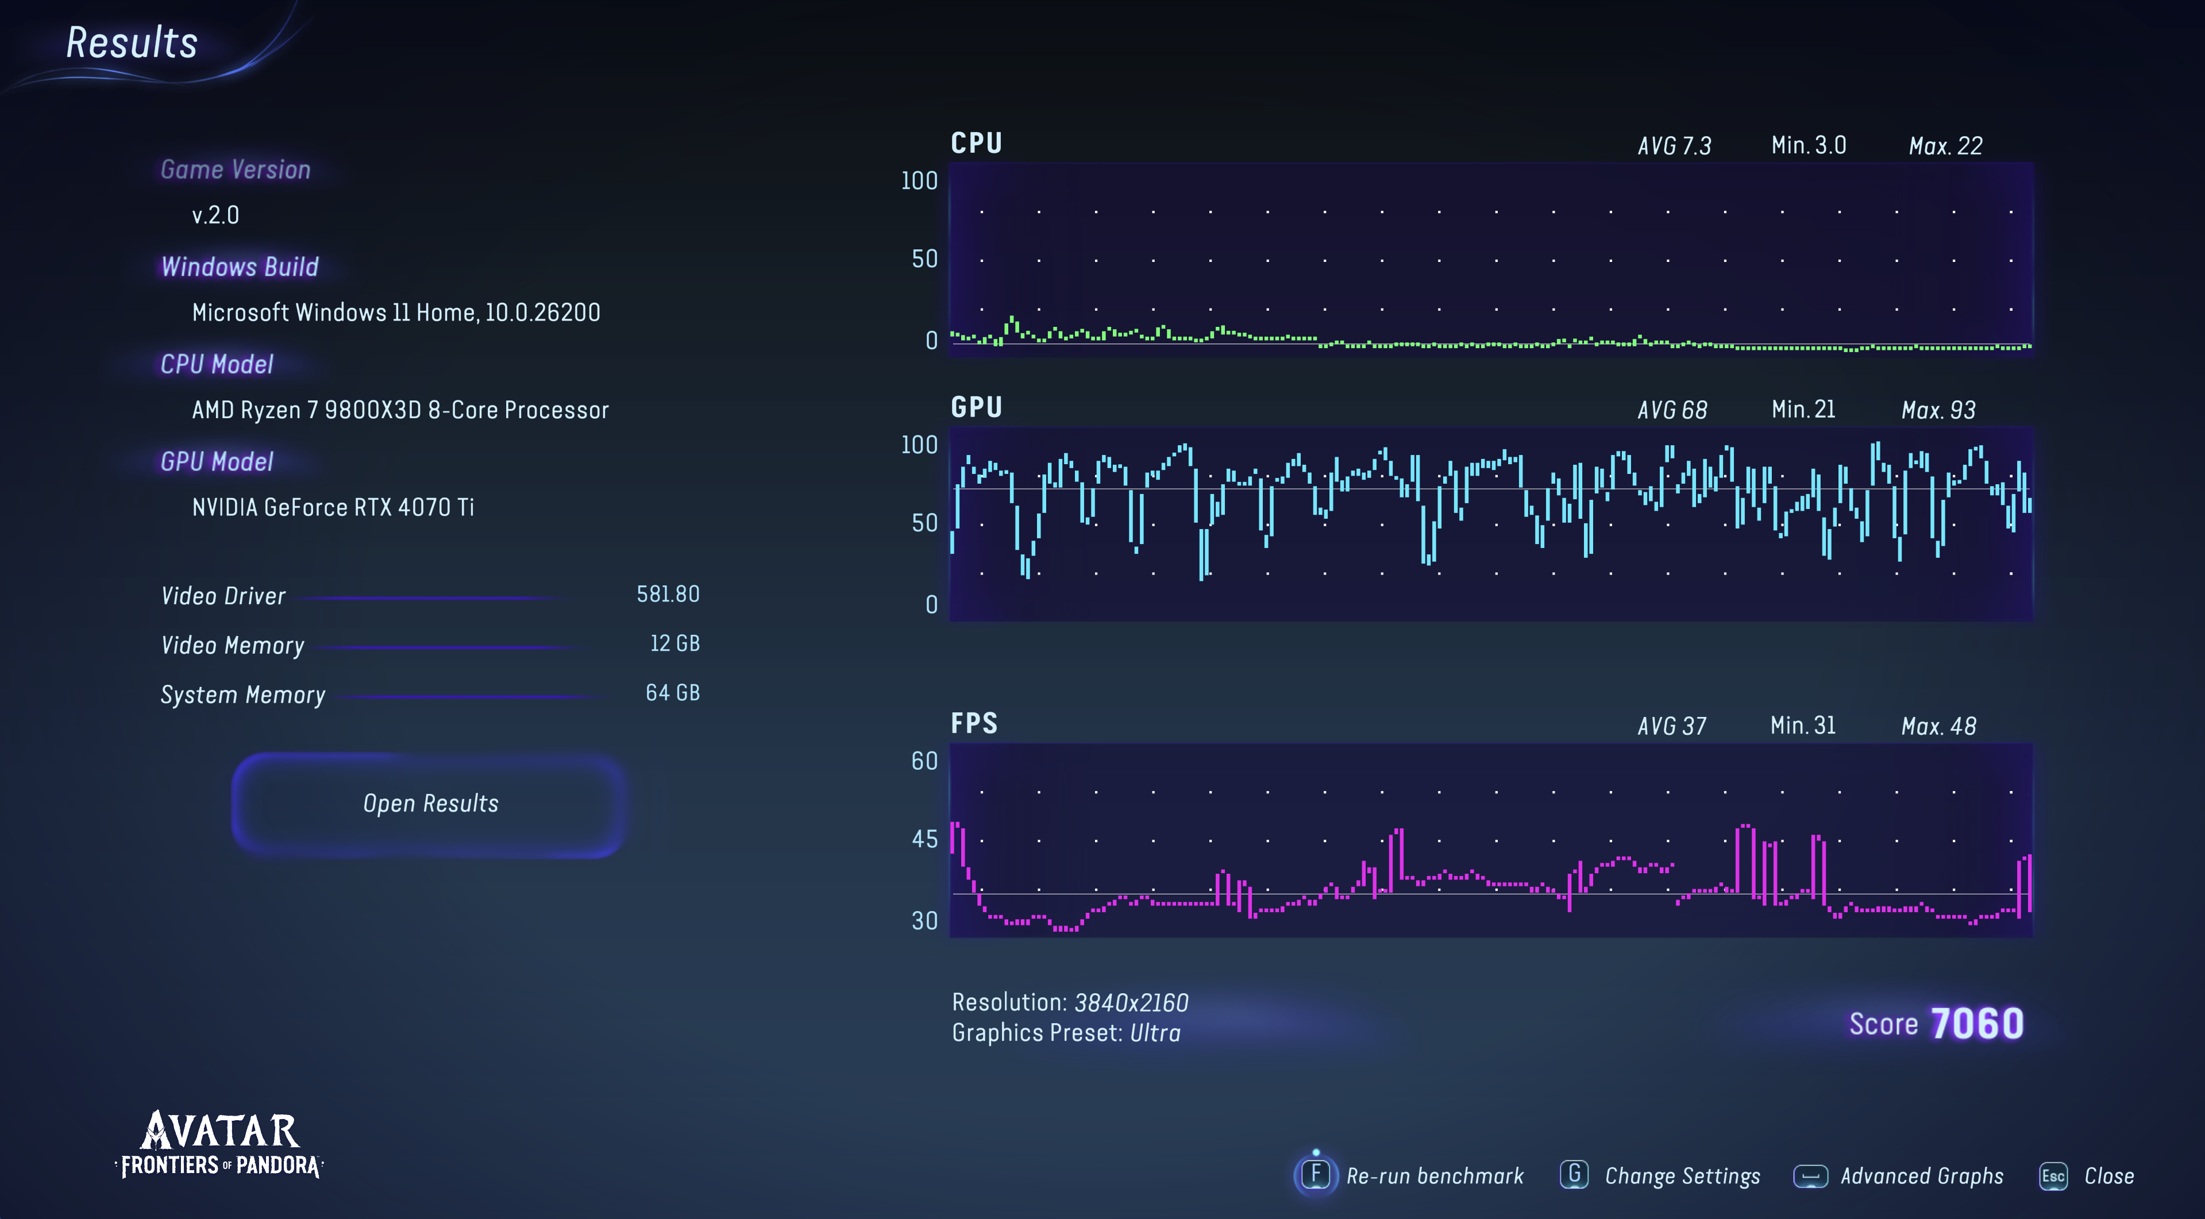
Task: Click the GPU Model heading
Action: (x=217, y=461)
